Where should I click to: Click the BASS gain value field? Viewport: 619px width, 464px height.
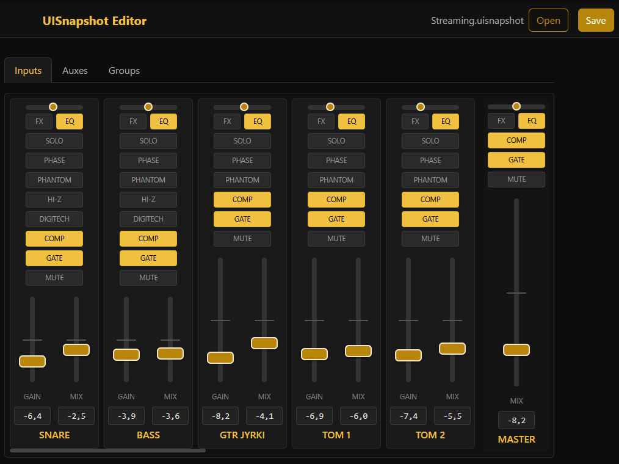tap(126, 416)
